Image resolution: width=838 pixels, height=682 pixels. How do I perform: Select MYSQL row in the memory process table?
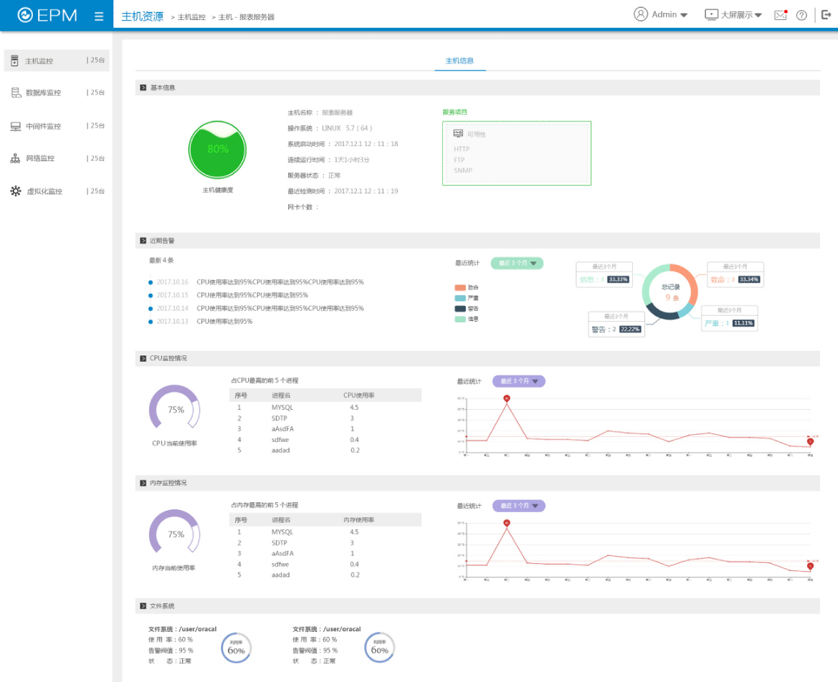point(325,532)
